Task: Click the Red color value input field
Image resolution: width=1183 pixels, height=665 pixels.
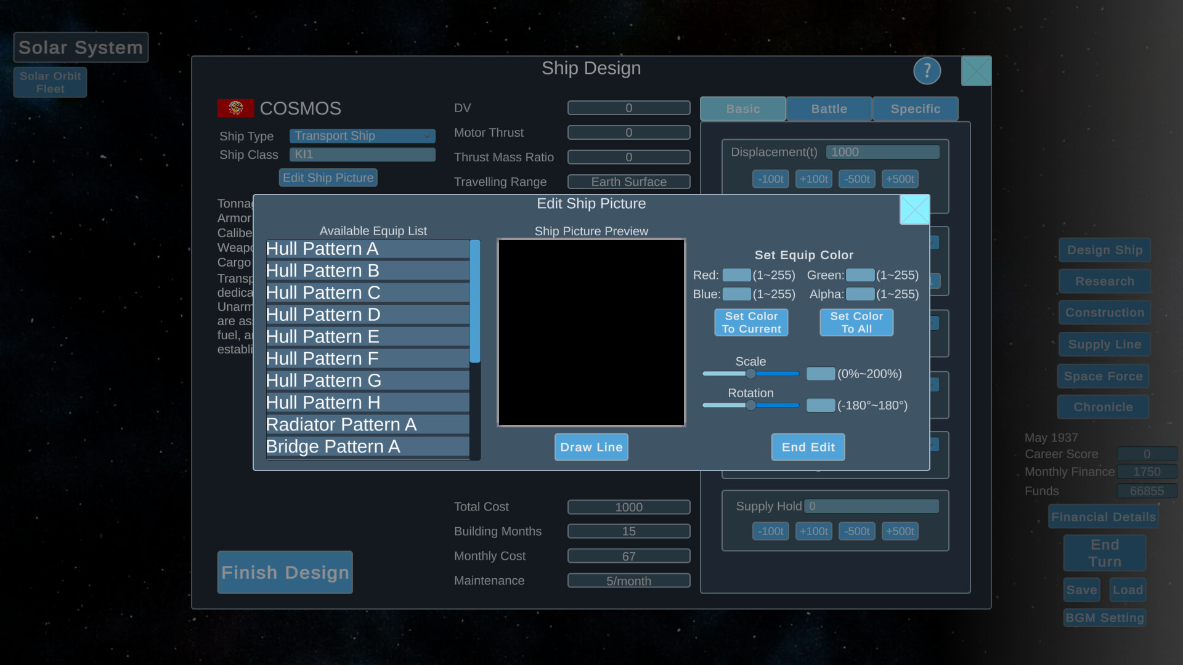Action: 736,275
